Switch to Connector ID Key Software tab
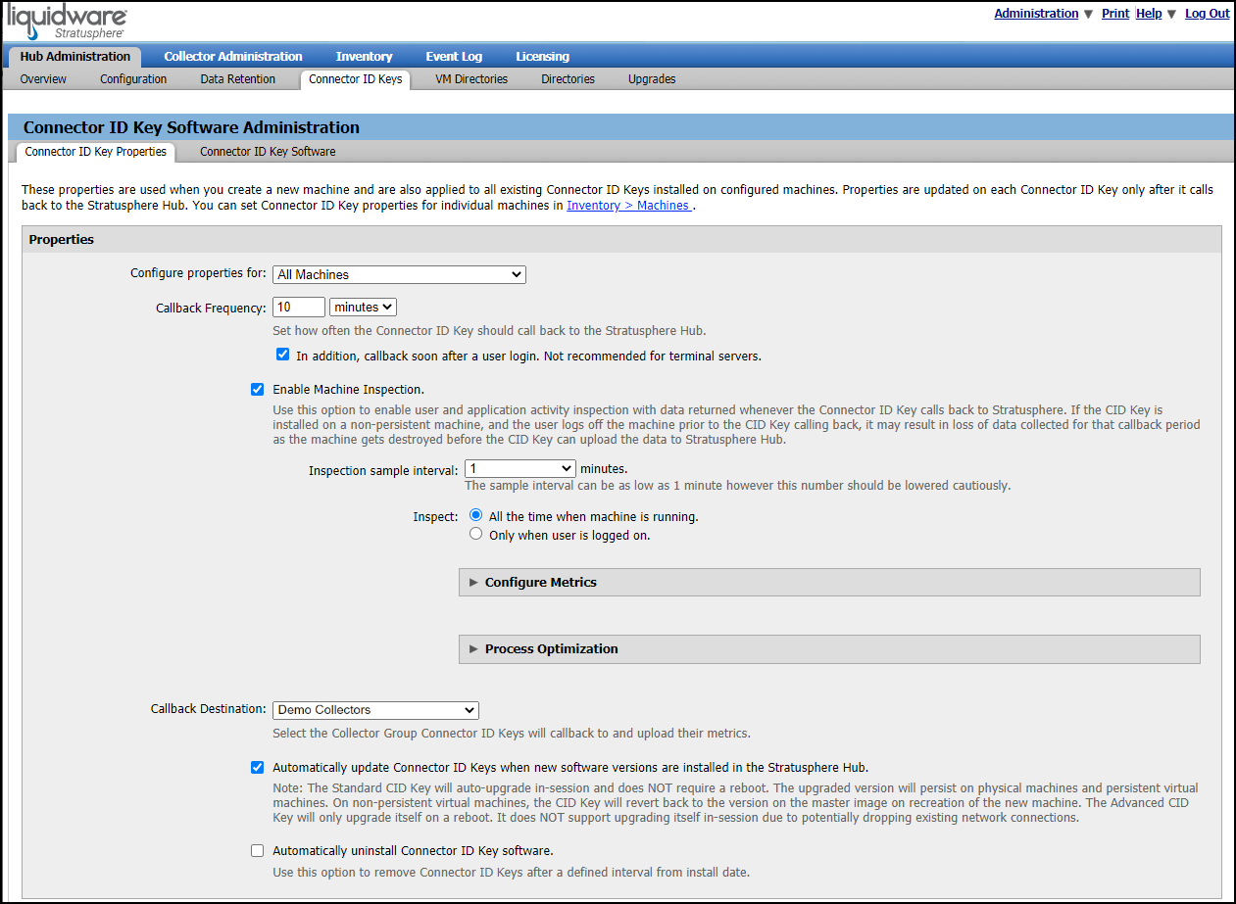 (268, 152)
